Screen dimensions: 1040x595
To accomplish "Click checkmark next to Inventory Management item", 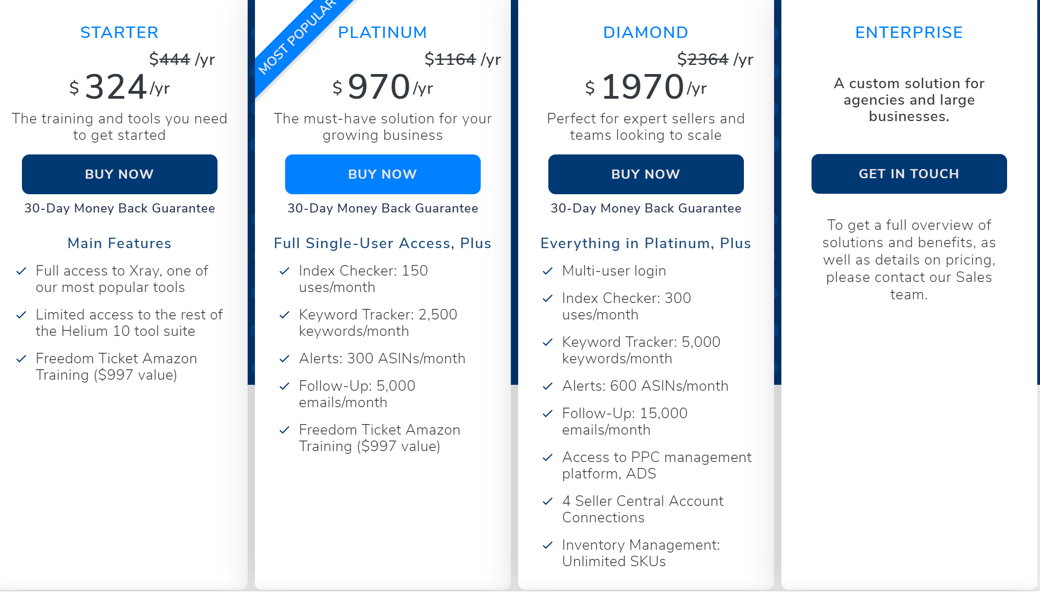I will pyautogui.click(x=547, y=545).
